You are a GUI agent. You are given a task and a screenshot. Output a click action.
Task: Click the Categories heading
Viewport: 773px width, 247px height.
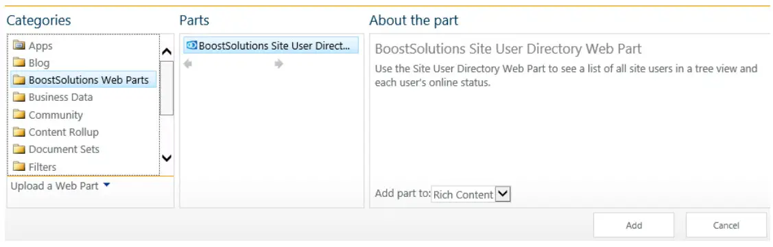click(x=38, y=20)
